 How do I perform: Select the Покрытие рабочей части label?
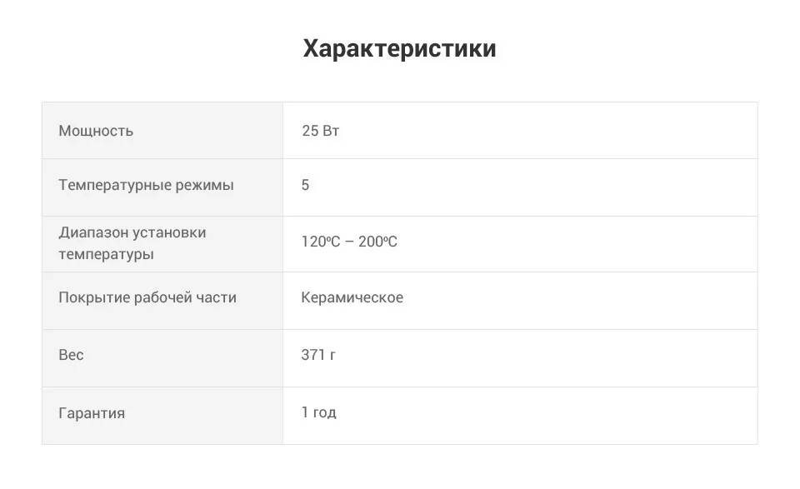pyautogui.click(x=147, y=297)
